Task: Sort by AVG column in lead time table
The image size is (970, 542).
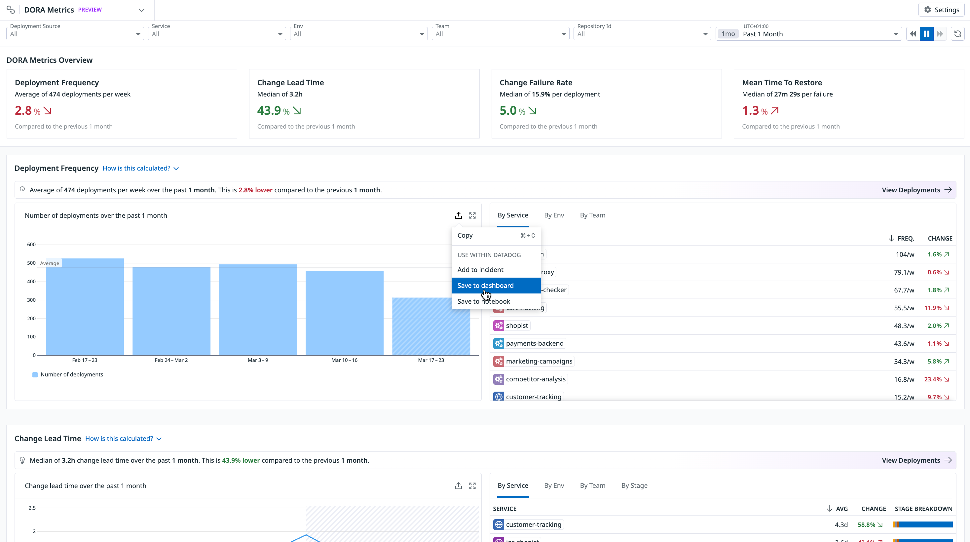Action: [837, 509]
